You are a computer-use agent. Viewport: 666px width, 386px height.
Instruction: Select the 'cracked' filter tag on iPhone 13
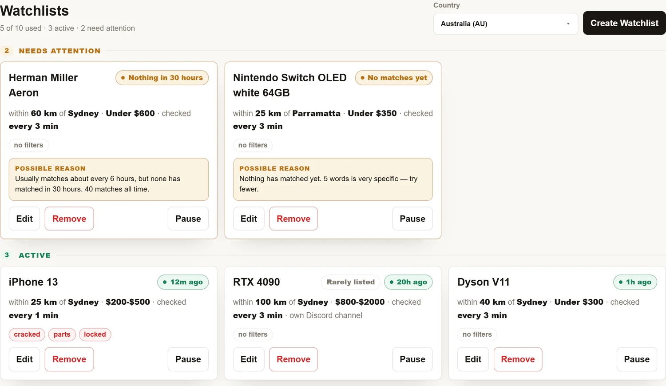27,334
